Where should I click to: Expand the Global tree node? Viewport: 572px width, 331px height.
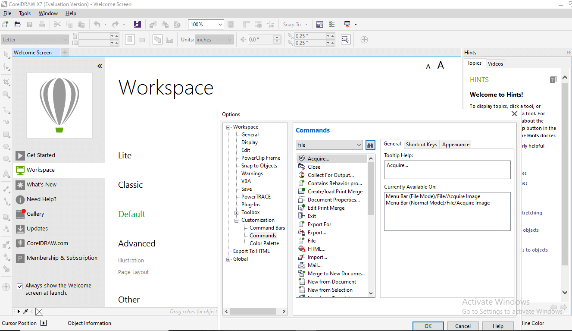pyautogui.click(x=228, y=259)
